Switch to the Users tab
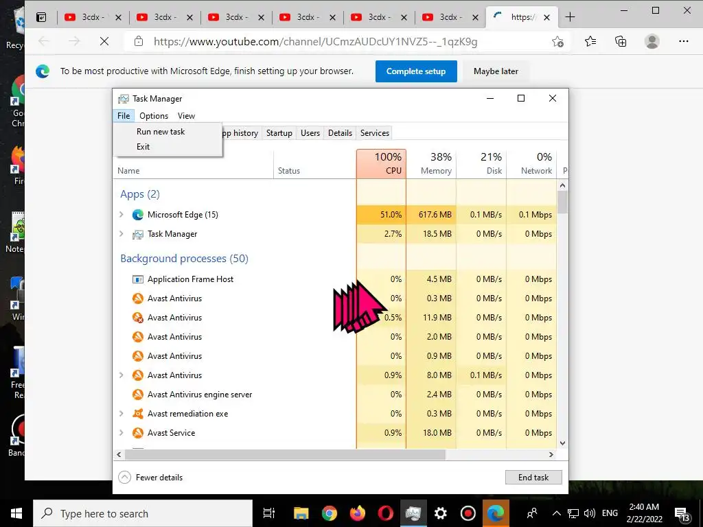This screenshot has height=527, width=703. coord(310,133)
